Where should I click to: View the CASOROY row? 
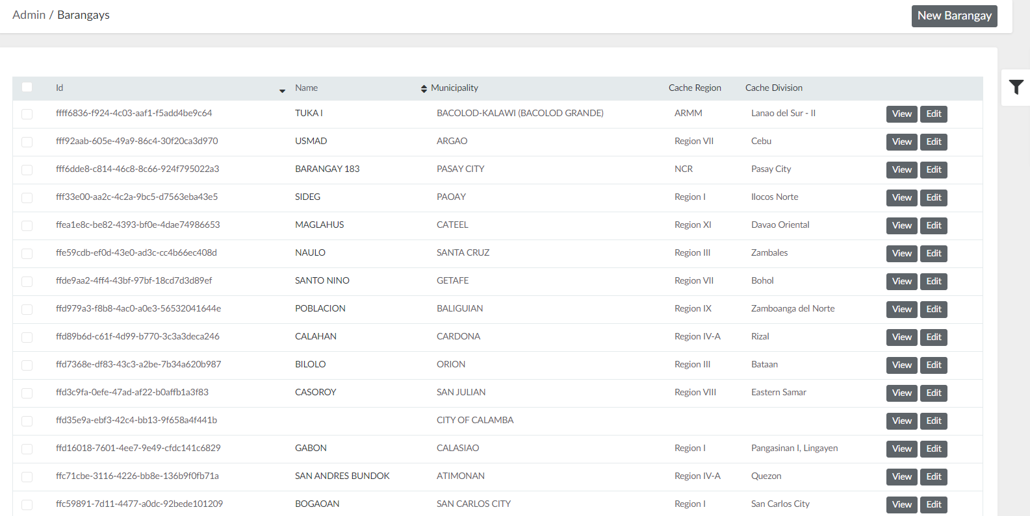point(901,393)
